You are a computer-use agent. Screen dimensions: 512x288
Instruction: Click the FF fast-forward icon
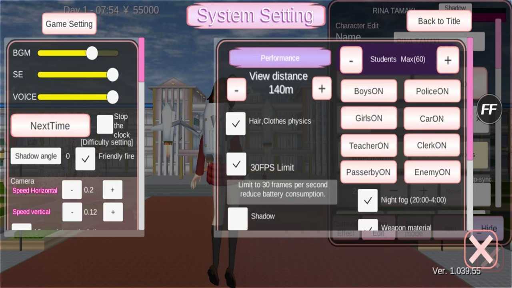(x=489, y=109)
